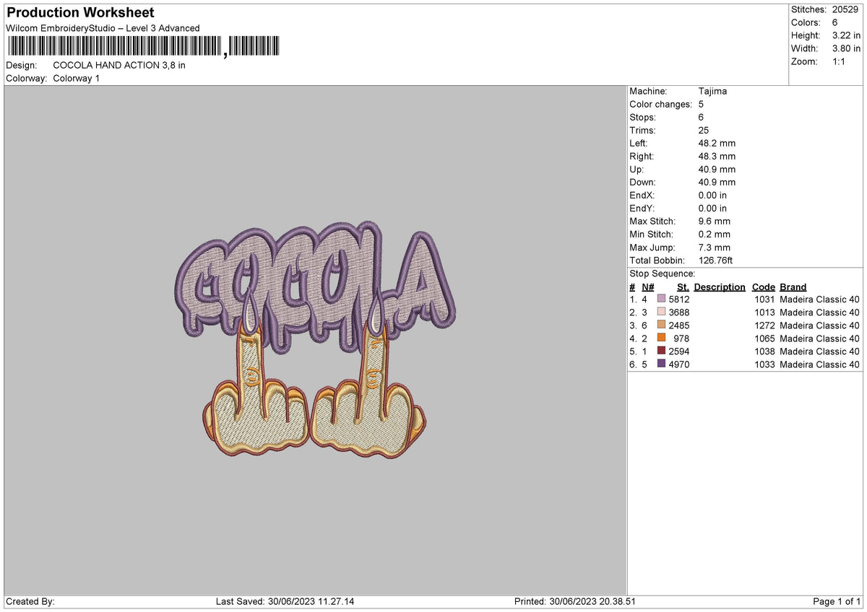The image size is (867, 612).
Task: Click the 'Description' column header
Action: 720,287
